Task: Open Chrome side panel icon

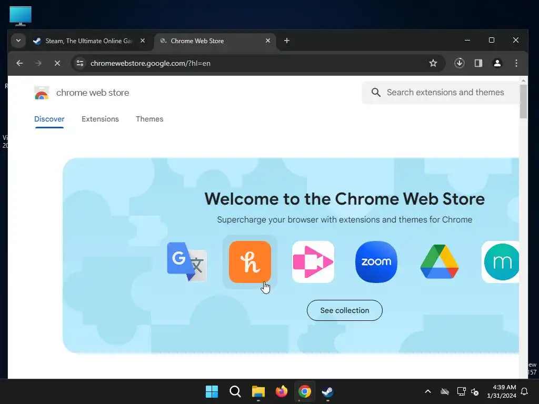Action: [478, 63]
